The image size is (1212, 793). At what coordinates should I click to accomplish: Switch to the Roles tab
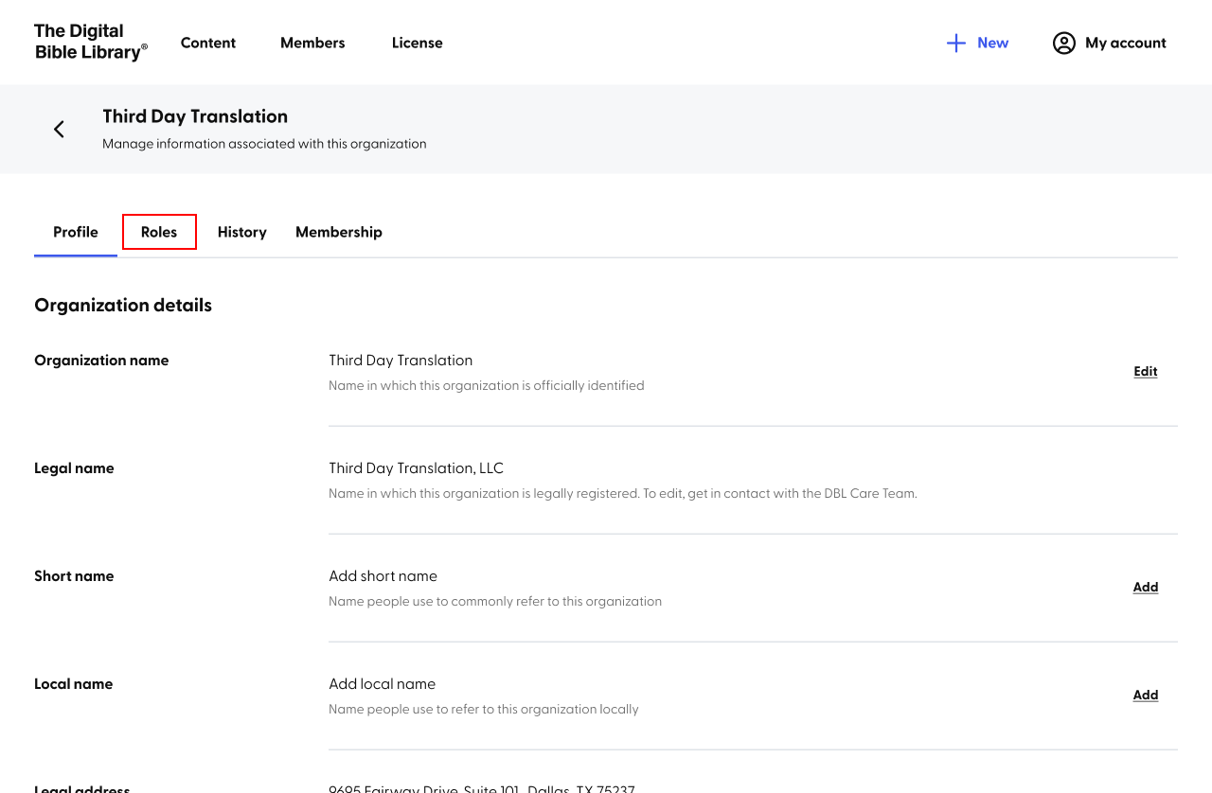point(159,232)
